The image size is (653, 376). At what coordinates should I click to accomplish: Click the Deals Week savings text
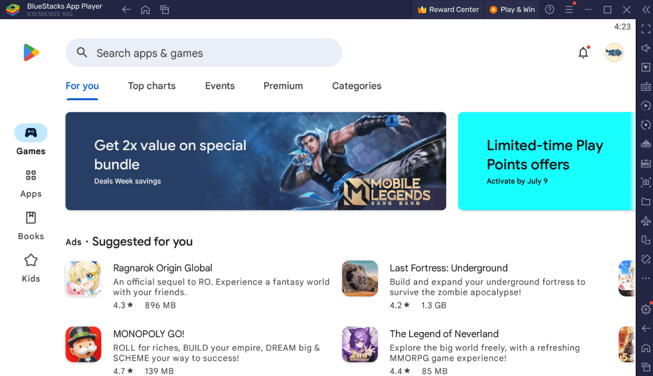click(x=128, y=181)
